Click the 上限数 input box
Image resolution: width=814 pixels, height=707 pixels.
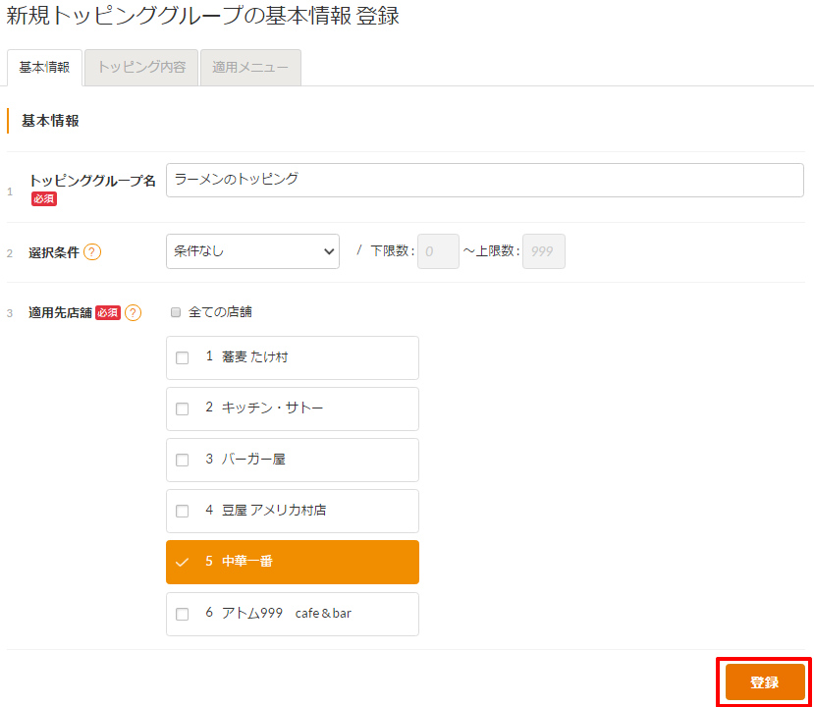(544, 251)
